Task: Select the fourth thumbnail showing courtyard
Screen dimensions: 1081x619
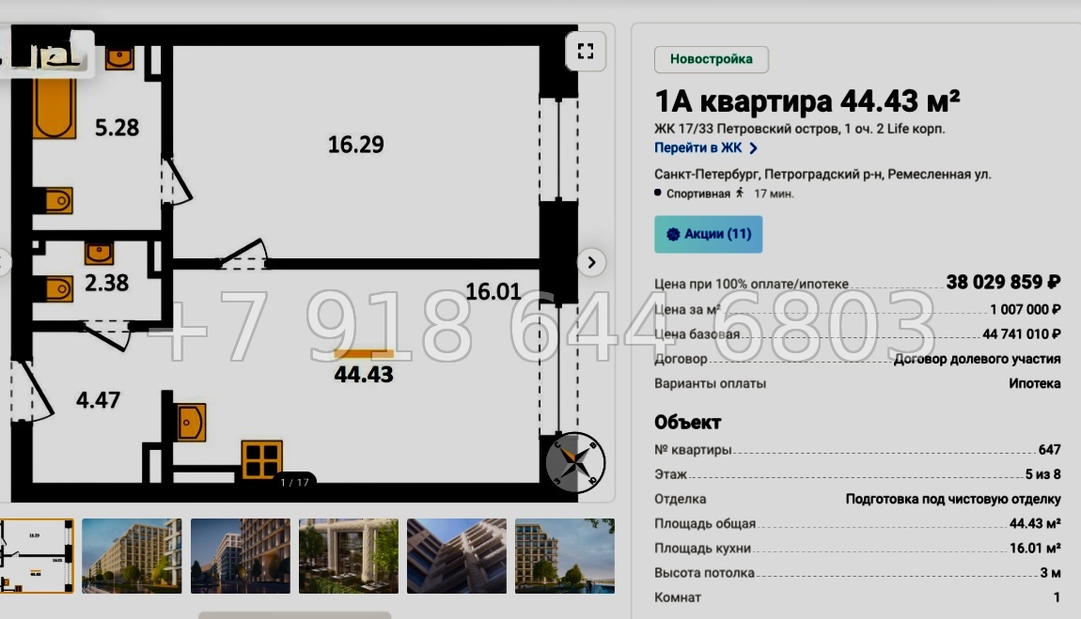Action: pos(348,556)
